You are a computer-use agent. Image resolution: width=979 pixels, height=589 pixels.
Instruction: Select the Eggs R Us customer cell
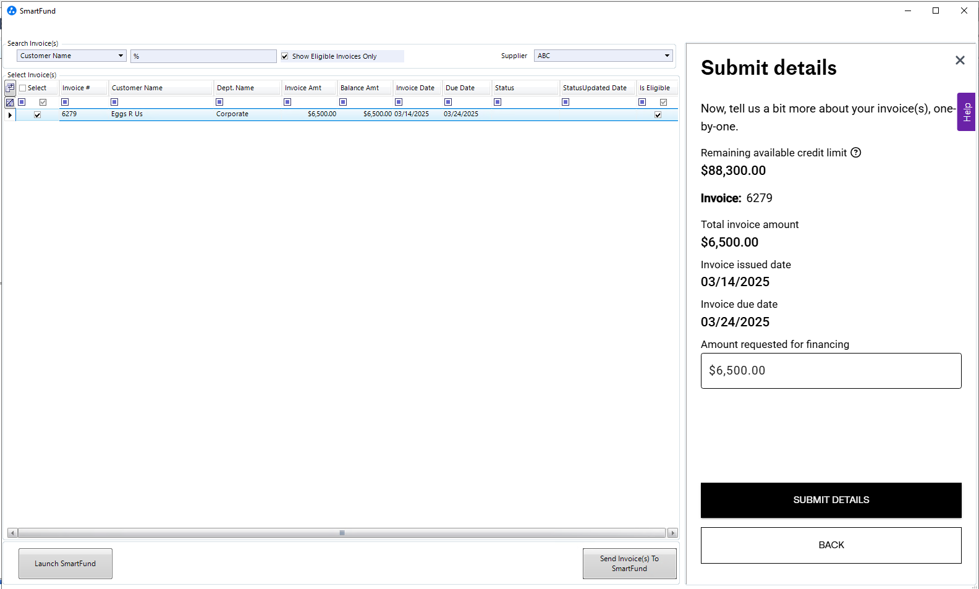click(161, 114)
